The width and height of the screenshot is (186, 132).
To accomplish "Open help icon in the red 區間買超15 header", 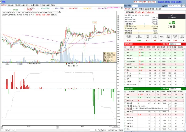I will (161, 44).
